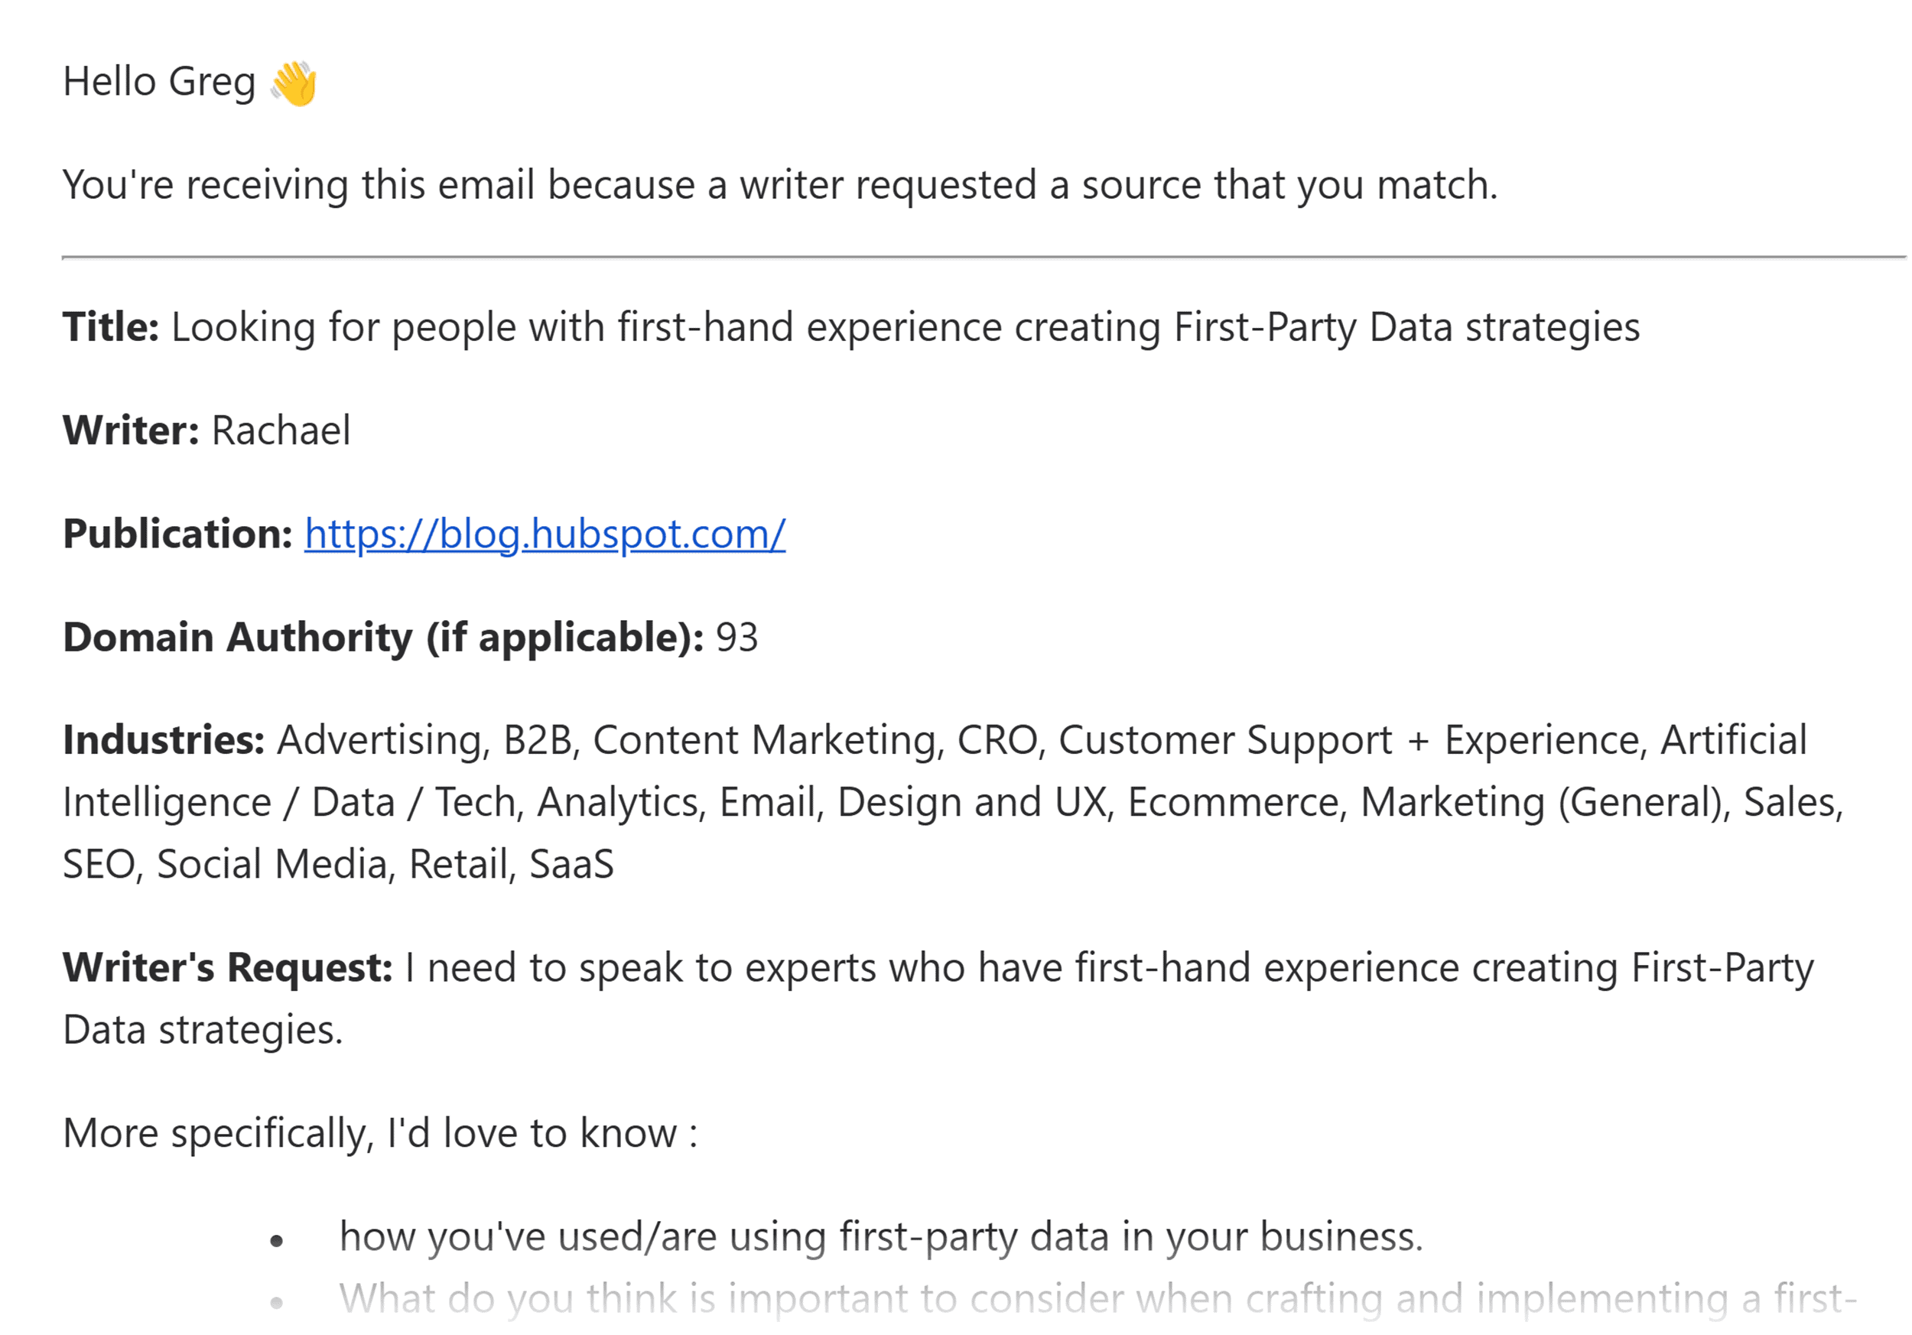Click the faded 'What do you think is important' line
This screenshot has width=1912, height=1335.
[1098, 1299]
